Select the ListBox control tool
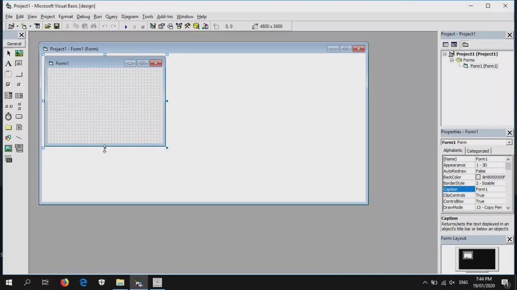 point(19,95)
